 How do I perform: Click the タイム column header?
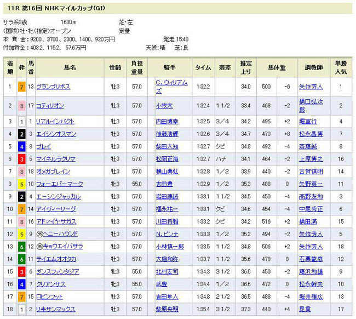[x=203, y=67]
